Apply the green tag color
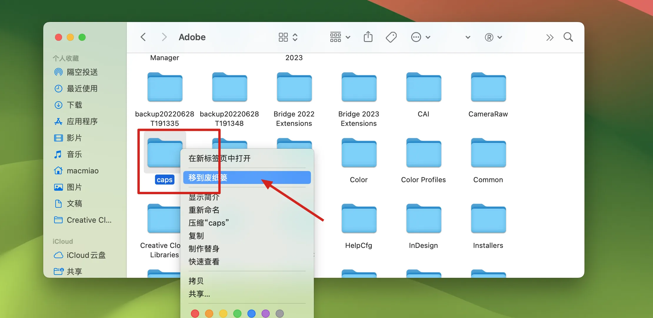 pos(237,314)
